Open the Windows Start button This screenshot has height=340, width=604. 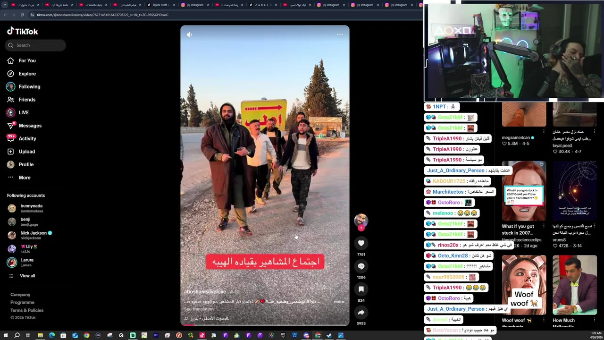pos(6,335)
